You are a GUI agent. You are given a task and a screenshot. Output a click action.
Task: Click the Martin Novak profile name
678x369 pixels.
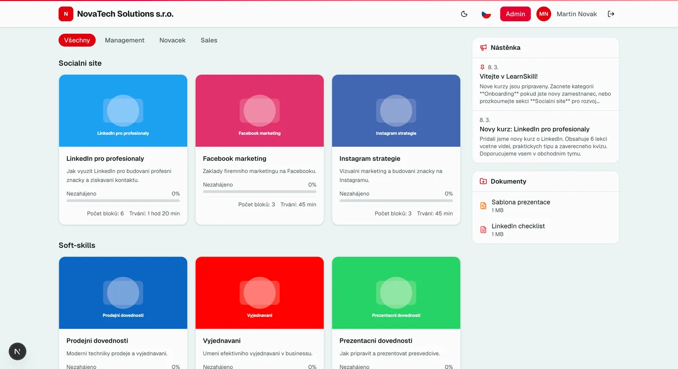click(x=576, y=14)
